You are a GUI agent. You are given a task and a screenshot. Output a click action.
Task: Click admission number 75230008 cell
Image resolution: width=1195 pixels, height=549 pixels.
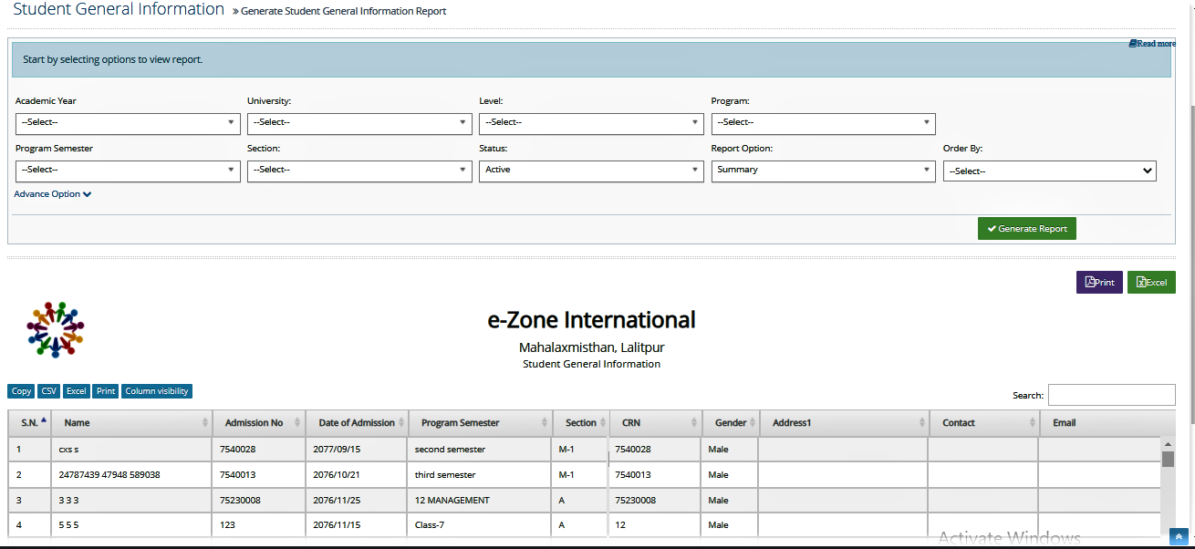pyautogui.click(x=259, y=501)
